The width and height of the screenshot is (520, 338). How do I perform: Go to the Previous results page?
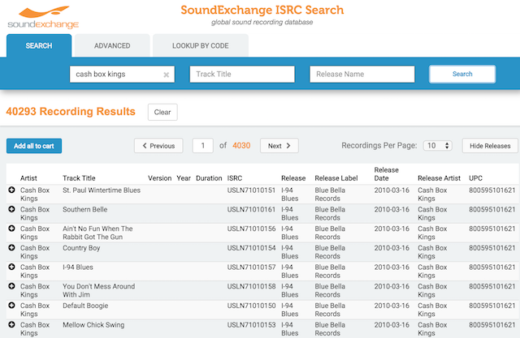(158, 146)
